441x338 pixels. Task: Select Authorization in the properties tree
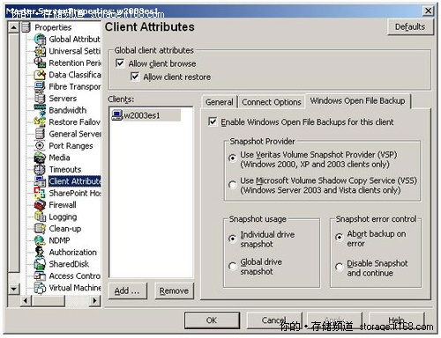(x=72, y=252)
